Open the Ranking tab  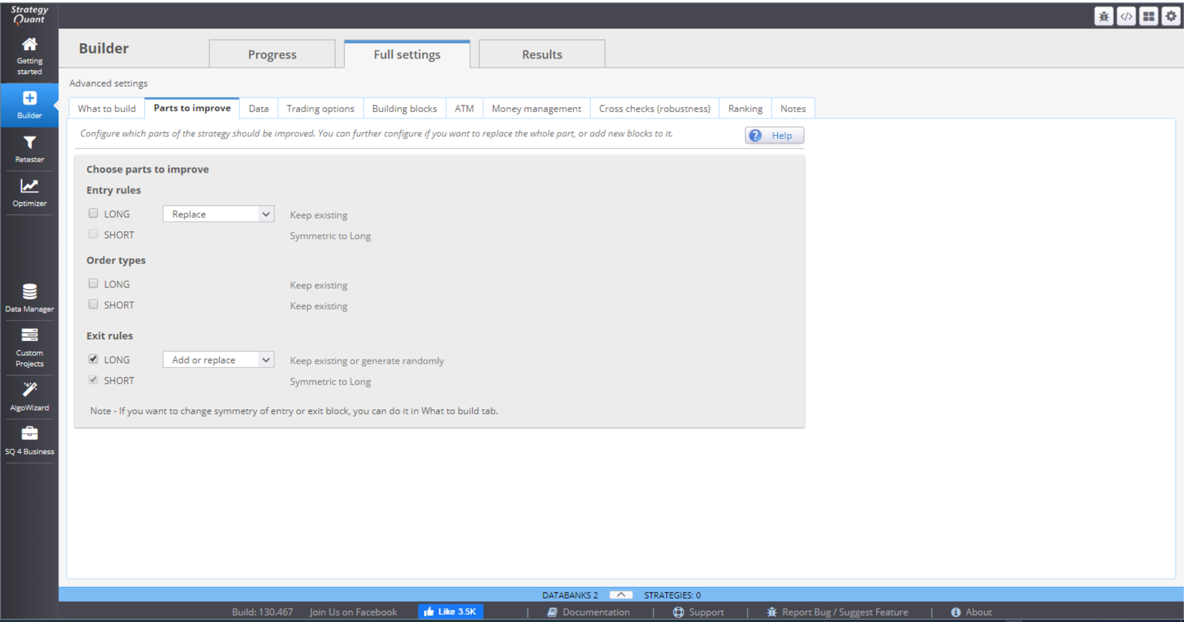pos(745,108)
